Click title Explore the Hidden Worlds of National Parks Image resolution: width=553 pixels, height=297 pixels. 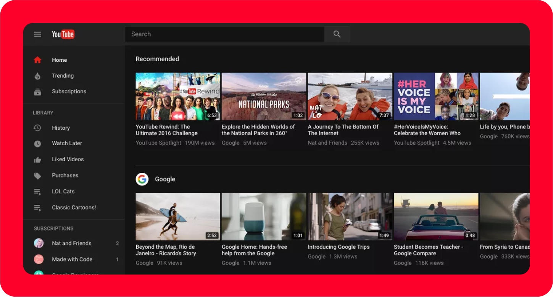pyautogui.click(x=258, y=130)
